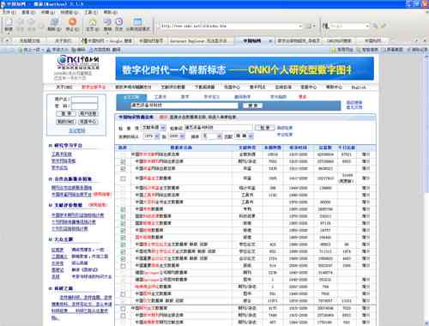Toggle the checkbox for 中国专利数据库 row
This screenshot has height=326, width=429.
(123, 209)
